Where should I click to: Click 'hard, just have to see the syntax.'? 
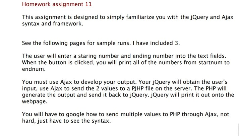click(66, 121)
